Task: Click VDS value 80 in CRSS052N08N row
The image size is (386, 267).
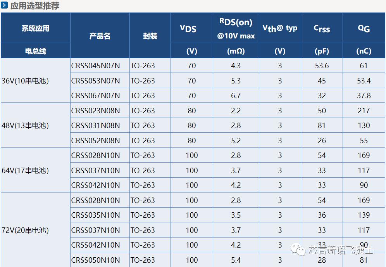Action: 192,140
